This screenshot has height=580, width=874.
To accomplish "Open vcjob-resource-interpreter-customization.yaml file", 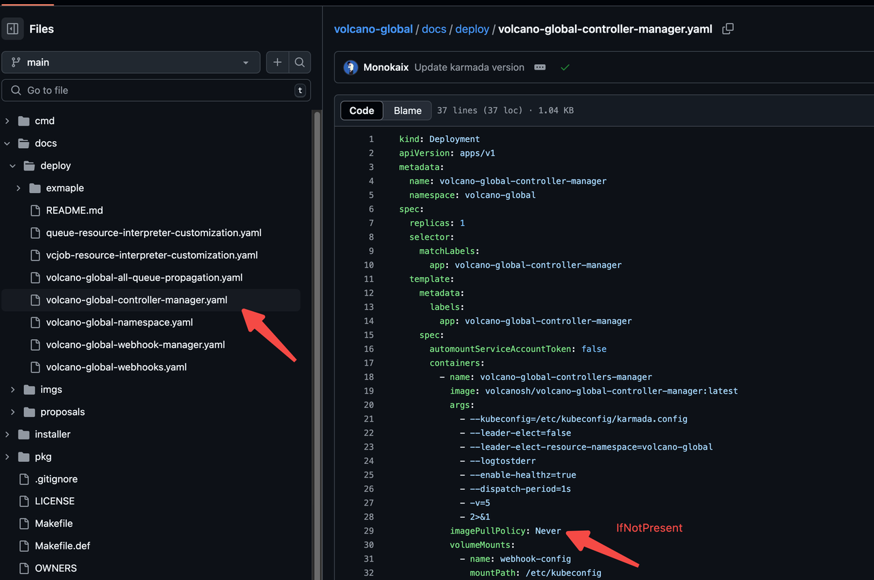I will (152, 255).
